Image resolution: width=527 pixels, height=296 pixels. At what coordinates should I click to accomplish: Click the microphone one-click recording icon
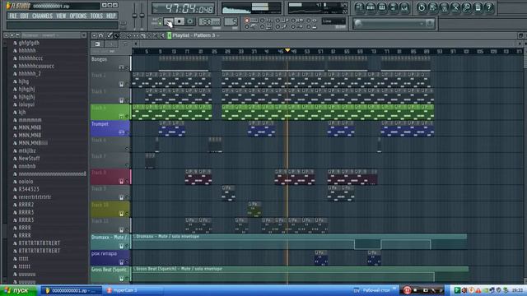click(467, 7)
